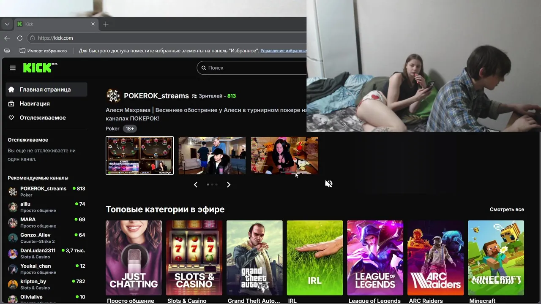The width and height of the screenshot is (541, 304).
Task: Click the site info icon in address bar
Action: 32,38
